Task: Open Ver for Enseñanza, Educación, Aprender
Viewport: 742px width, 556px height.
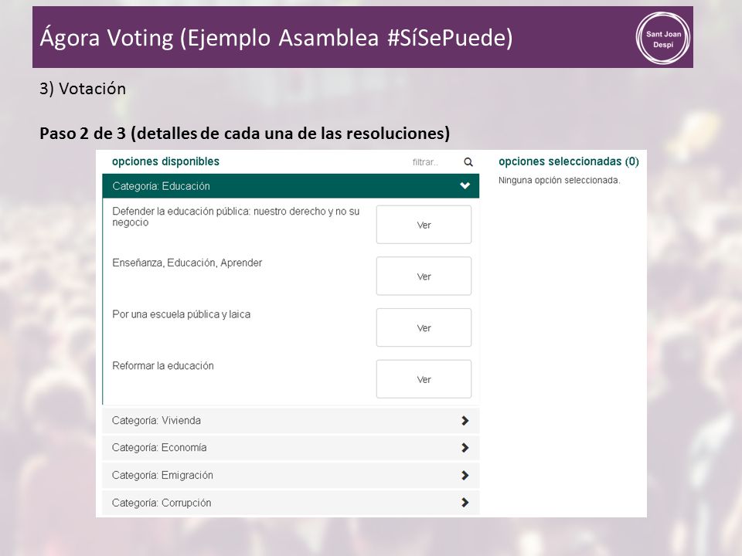Action: (x=424, y=276)
